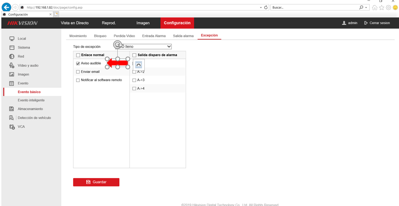Open the search provider dropdown arrow
The image size is (399, 206).
[366, 8]
